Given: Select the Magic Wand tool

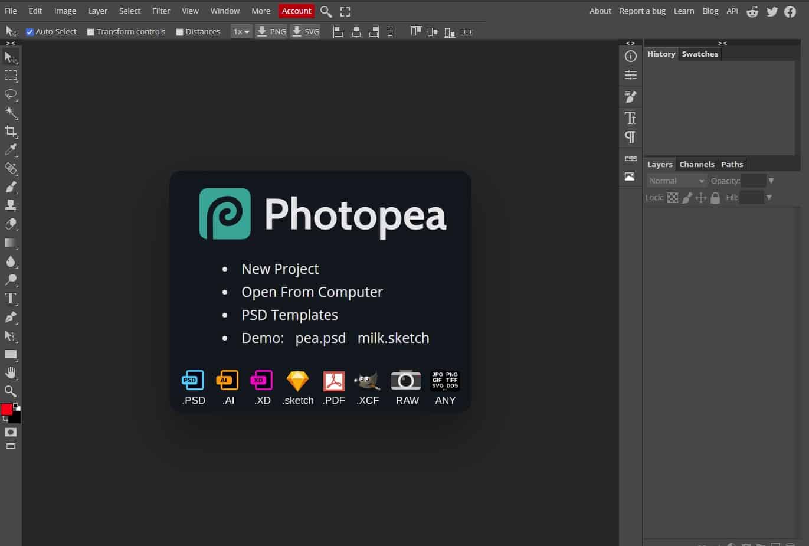Looking at the screenshot, I should coord(11,113).
